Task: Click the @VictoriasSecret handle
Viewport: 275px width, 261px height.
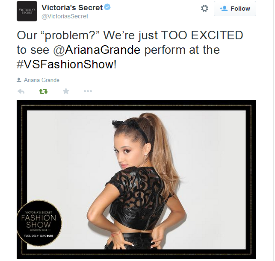Action: [x=65, y=16]
